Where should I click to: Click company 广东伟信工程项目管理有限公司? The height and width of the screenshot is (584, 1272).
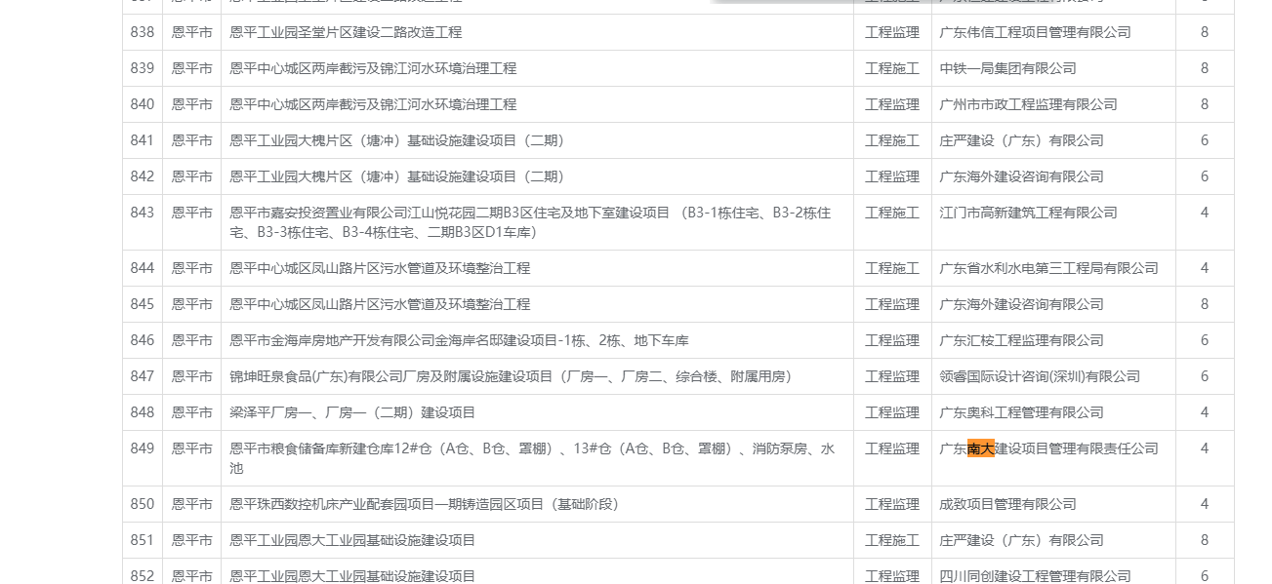(1035, 32)
